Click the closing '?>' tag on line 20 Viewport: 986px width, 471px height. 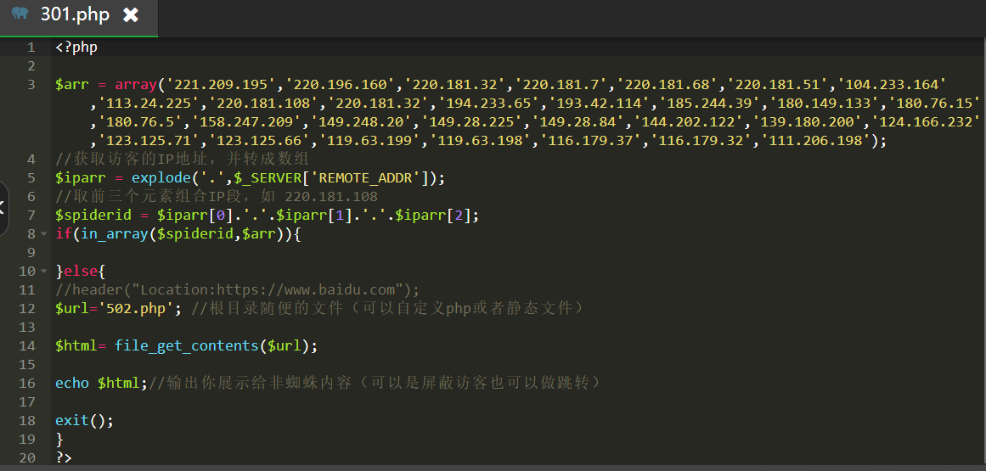[x=64, y=457]
